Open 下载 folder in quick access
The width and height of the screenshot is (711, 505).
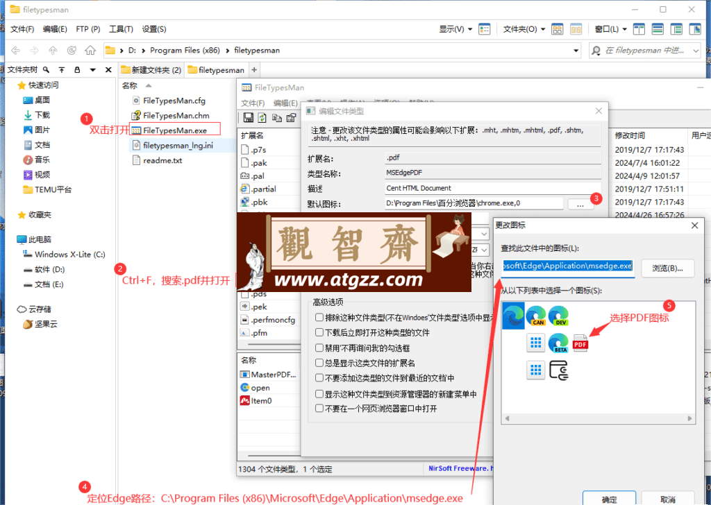[42, 115]
